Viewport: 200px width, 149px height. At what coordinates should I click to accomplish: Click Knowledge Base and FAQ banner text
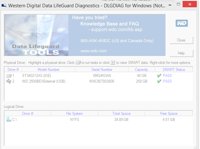coord(109,24)
